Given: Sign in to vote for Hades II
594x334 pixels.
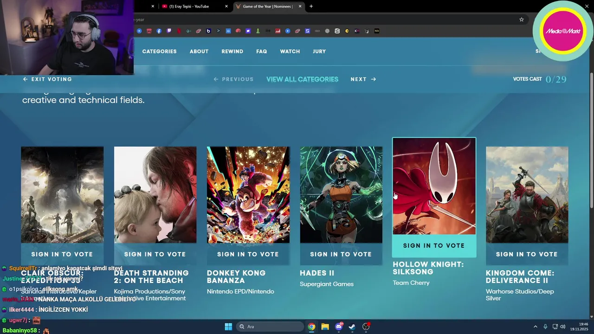Looking at the screenshot, I should point(341,254).
